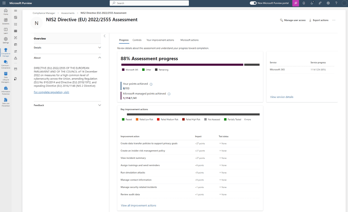Open Create an insider risk management policy

click(x=143, y=151)
